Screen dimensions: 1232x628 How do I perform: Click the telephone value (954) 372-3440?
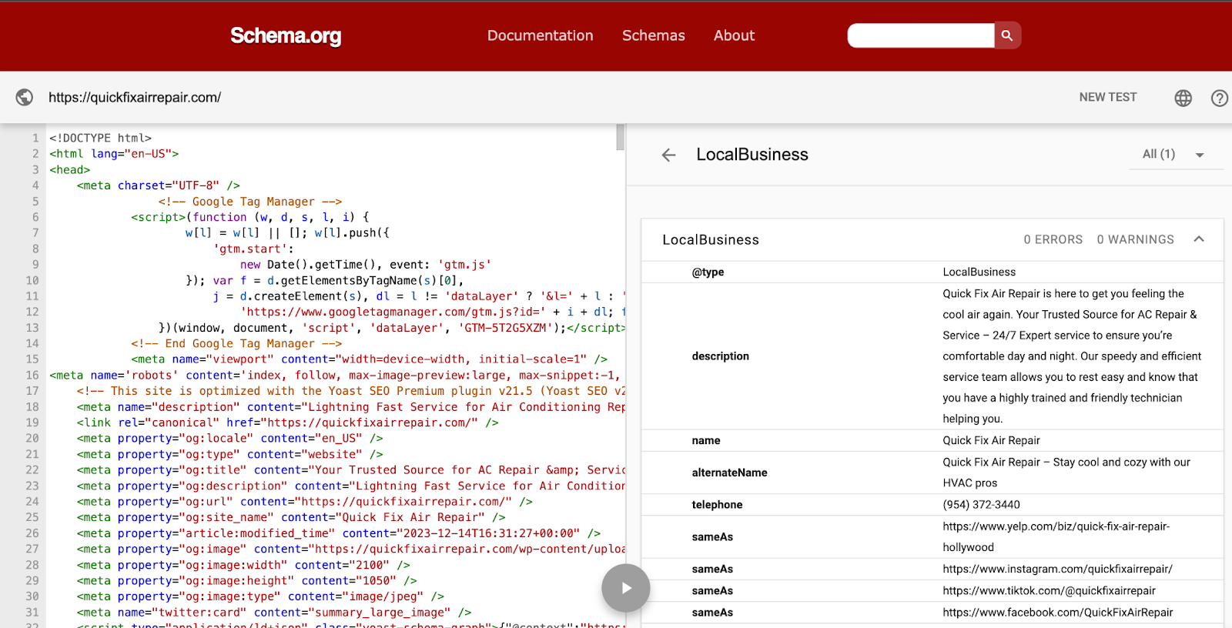(x=981, y=505)
